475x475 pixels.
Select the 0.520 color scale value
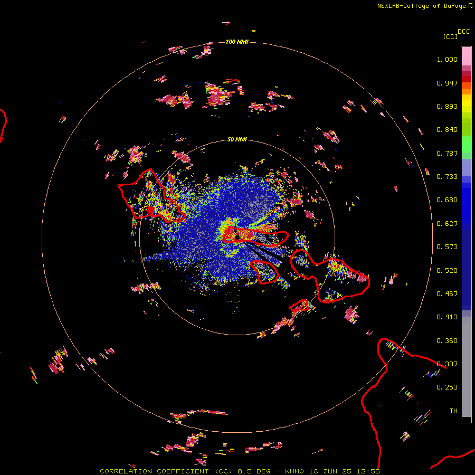point(447,271)
